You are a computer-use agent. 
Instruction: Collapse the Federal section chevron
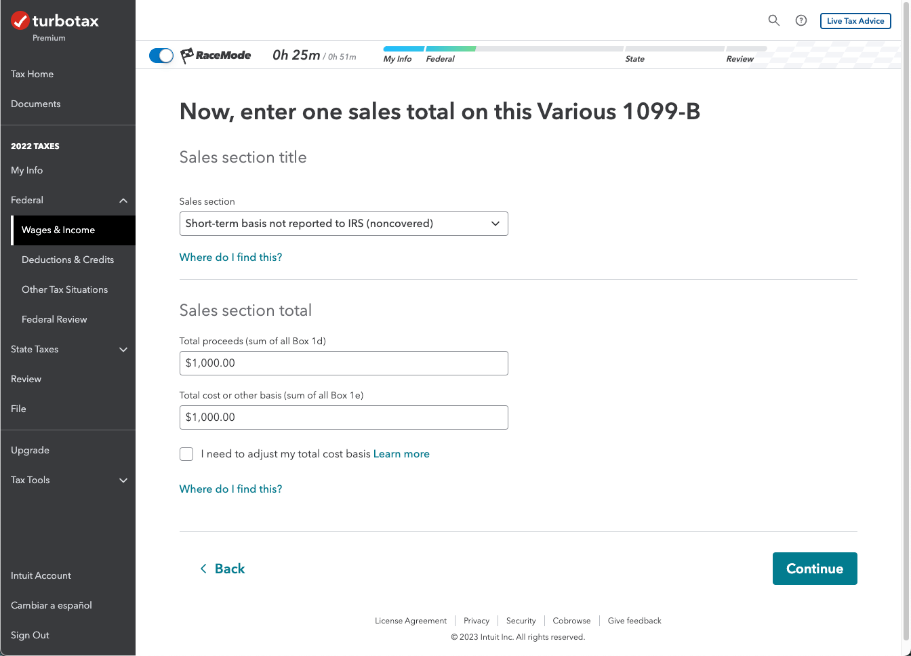click(x=123, y=201)
